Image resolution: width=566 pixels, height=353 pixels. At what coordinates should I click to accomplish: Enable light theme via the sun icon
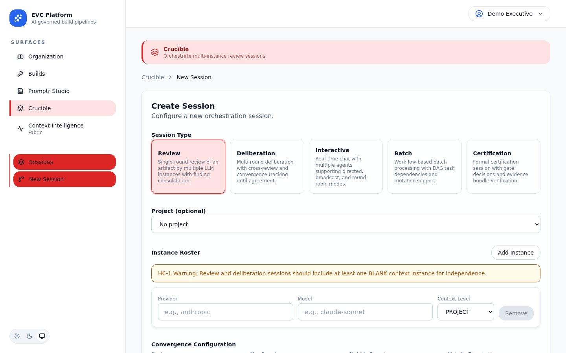(x=17, y=336)
